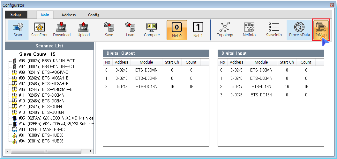This screenshot has width=337, height=159.
Task: Click the Load icon
Action: pos(130,30)
